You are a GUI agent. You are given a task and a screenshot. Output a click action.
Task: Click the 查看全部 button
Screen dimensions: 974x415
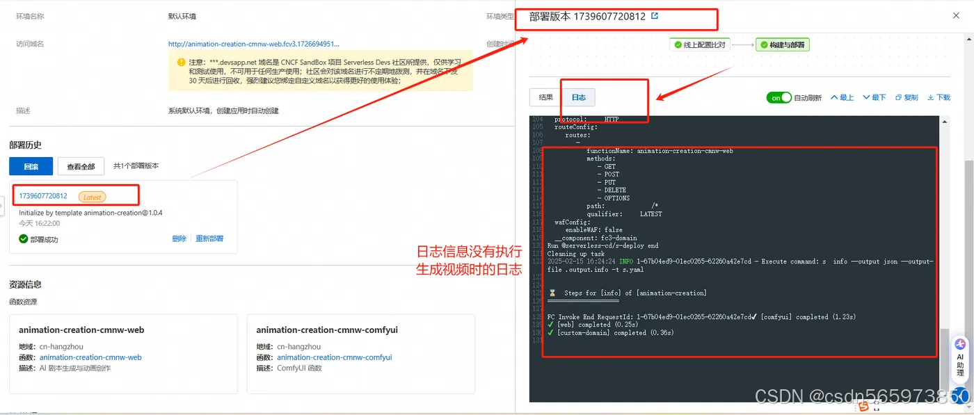click(x=81, y=166)
